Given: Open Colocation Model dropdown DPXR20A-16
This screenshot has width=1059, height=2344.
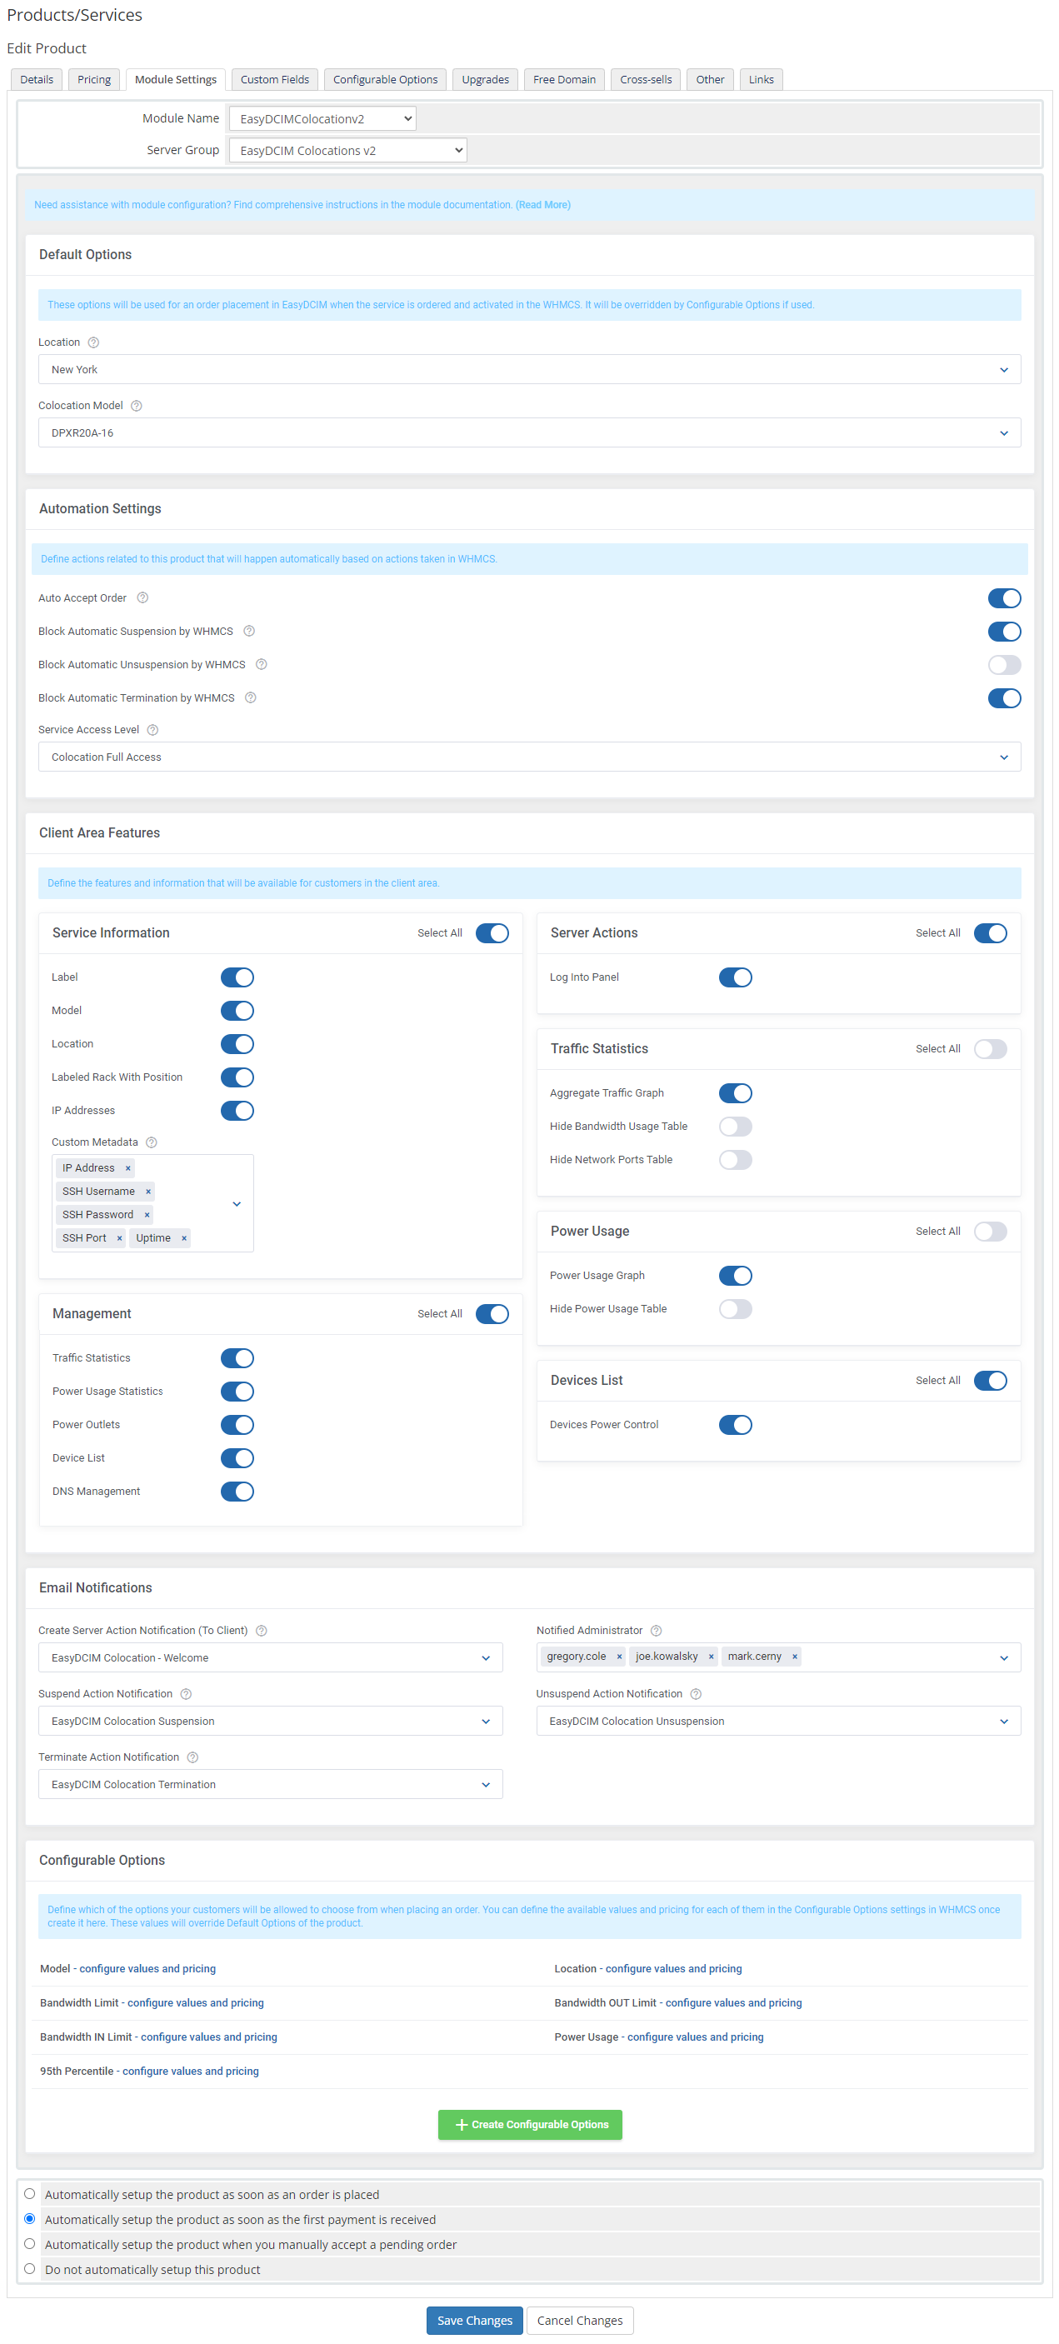Looking at the screenshot, I should (530, 433).
